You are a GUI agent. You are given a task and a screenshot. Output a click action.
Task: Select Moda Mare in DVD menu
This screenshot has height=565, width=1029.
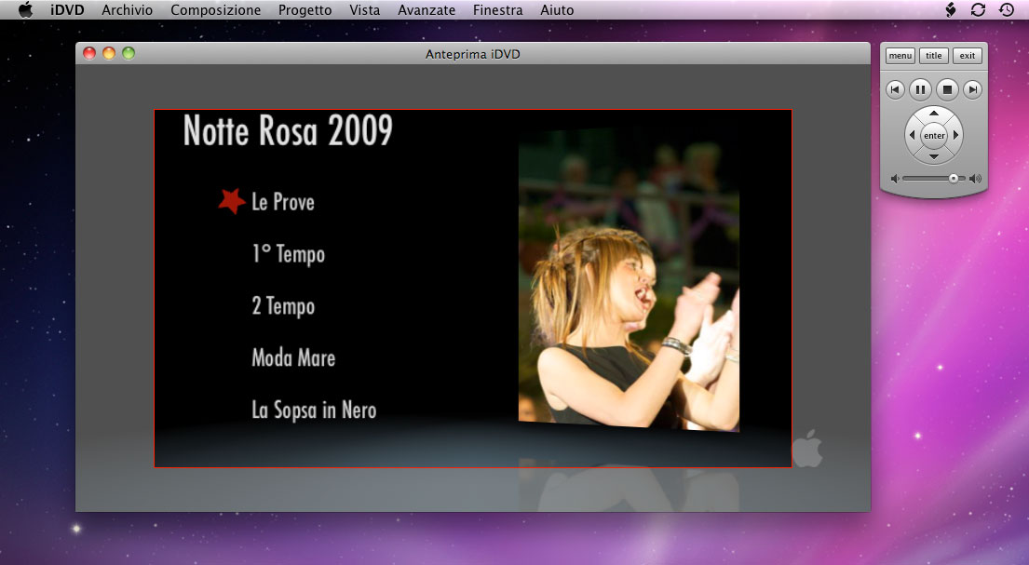tap(293, 357)
